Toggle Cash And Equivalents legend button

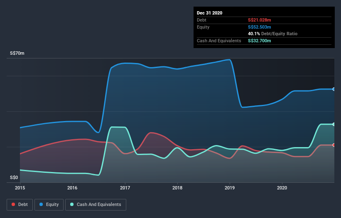point(96,205)
